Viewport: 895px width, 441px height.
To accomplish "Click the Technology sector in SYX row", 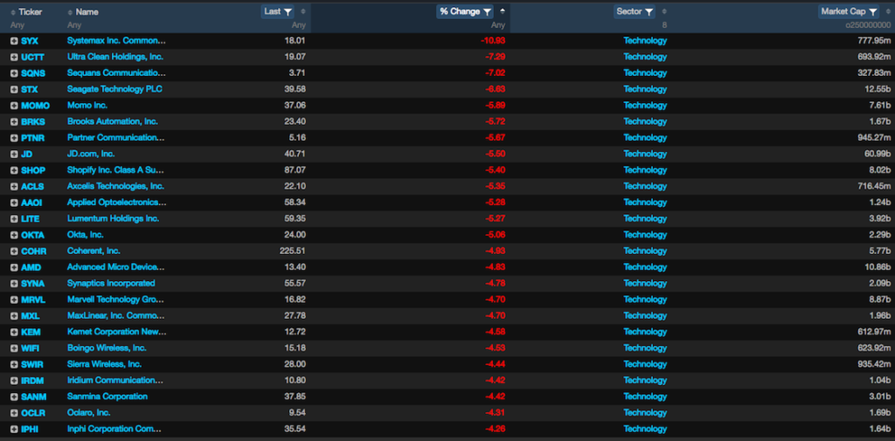I will (x=645, y=40).
